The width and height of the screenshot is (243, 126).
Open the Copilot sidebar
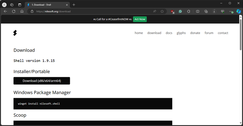pos(239,11)
